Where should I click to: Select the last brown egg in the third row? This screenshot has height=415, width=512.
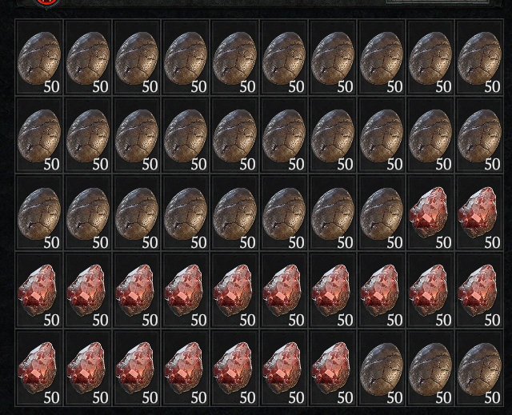(382, 213)
